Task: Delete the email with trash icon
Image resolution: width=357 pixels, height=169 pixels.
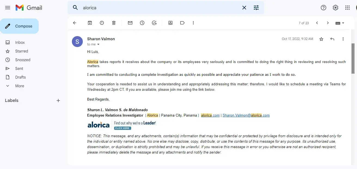Action: coord(114,23)
